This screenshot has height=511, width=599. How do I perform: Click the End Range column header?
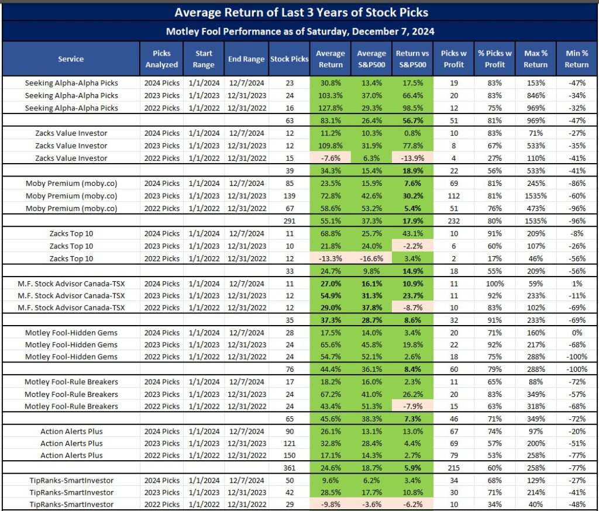246,58
